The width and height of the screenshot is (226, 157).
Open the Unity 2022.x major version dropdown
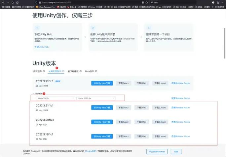tap(56, 98)
